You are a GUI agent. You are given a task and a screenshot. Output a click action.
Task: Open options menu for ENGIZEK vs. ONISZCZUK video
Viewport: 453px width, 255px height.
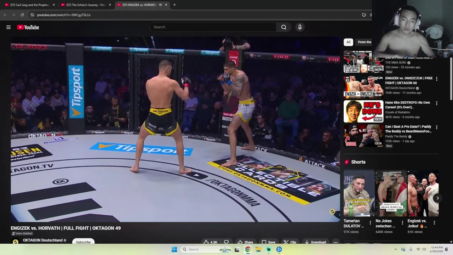[436, 79]
